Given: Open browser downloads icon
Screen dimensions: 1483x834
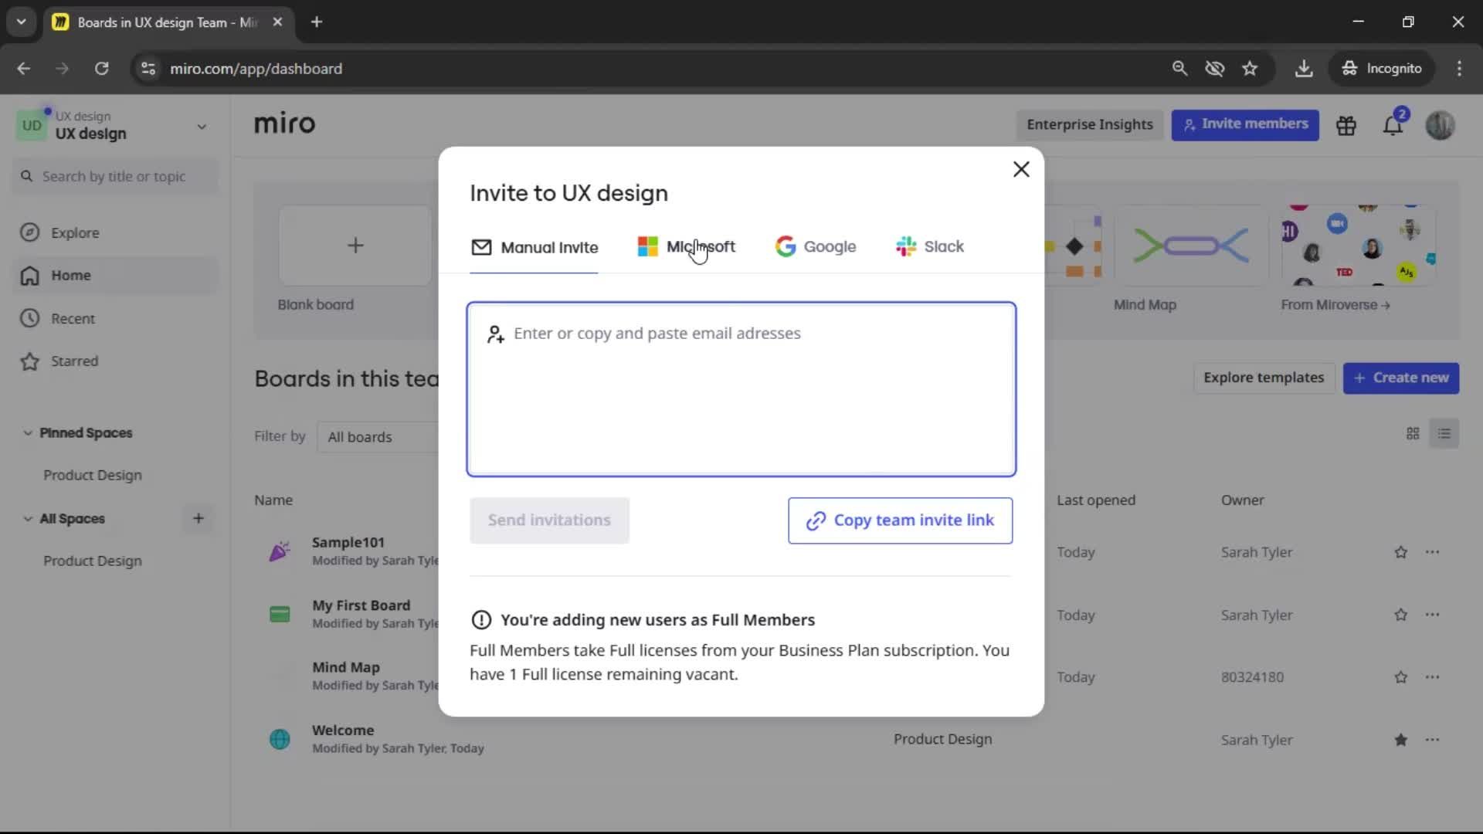Looking at the screenshot, I should [x=1304, y=69].
